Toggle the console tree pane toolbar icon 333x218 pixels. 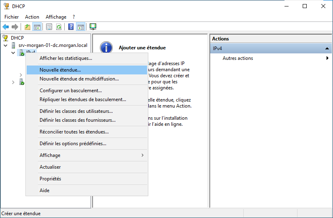[x=37, y=27]
